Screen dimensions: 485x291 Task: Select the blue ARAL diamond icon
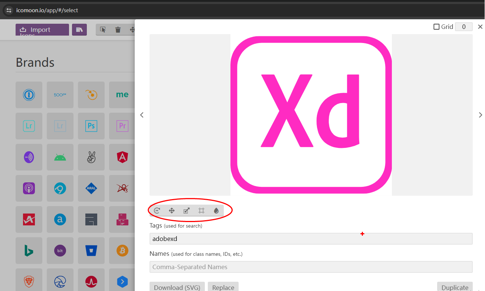(x=91, y=188)
